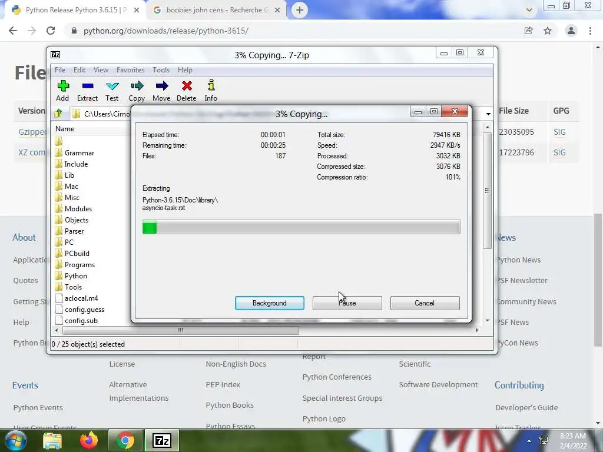This screenshot has width=603, height=452.
Task: Click the 7-Zip horizontal scrollbar thumb
Action: [x=181, y=330]
